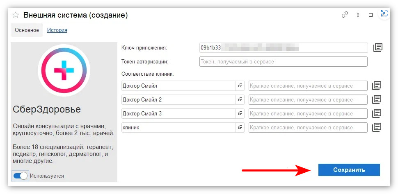The height and width of the screenshot is (194, 398).
Task: Click into the Ключ приложения field
Action: tap(284, 47)
